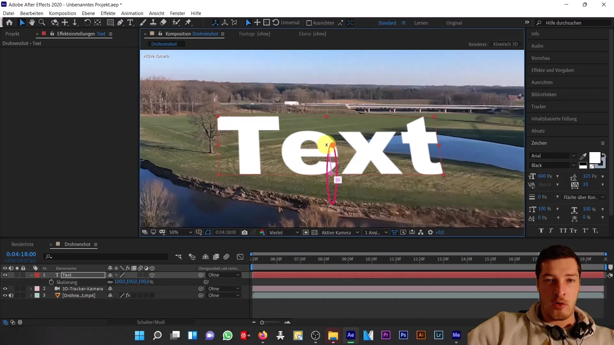Viewport: 614px width, 345px height.
Task: Reset exposure icon in viewer
Action: pos(430,232)
